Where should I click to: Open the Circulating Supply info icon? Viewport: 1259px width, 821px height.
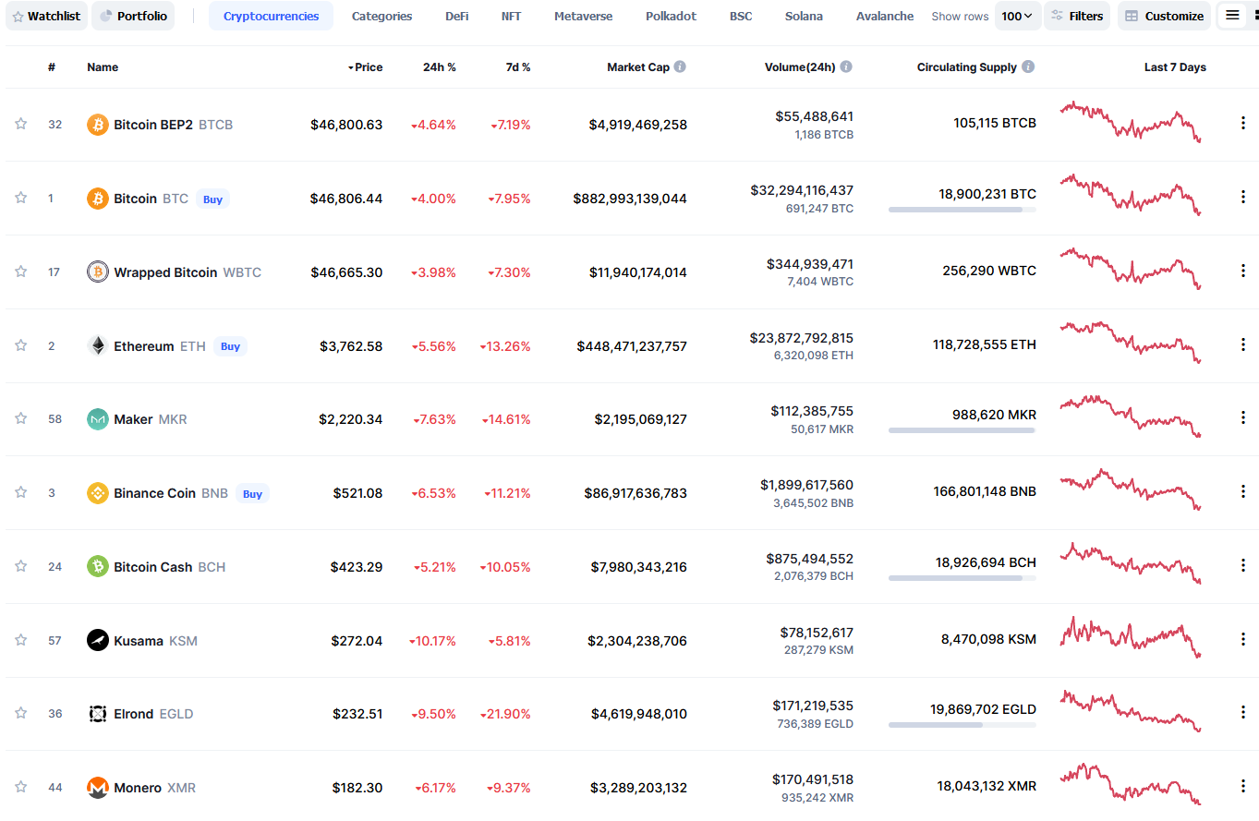pyautogui.click(x=1028, y=66)
